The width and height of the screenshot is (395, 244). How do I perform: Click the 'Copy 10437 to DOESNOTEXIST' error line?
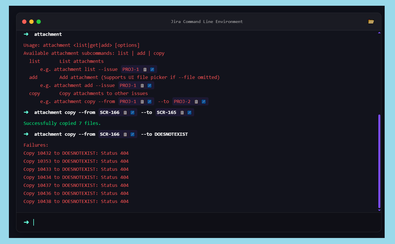pyautogui.click(x=76, y=185)
